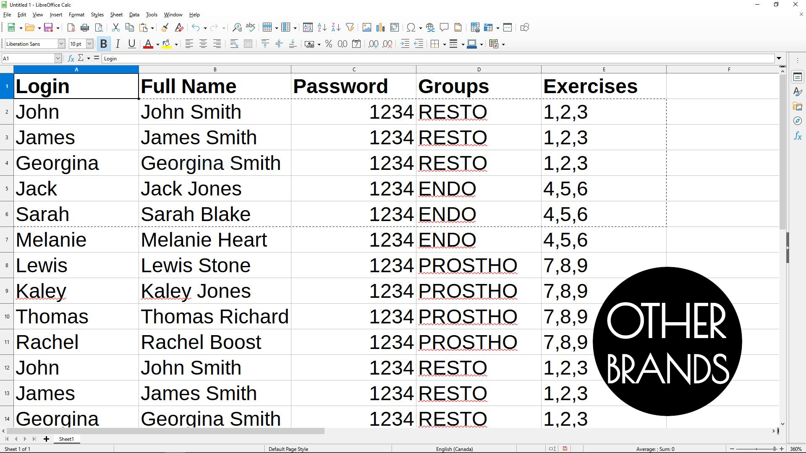Screen dimensions: 806x453
Task: Click the 360% zoom level
Action: pos(796,449)
